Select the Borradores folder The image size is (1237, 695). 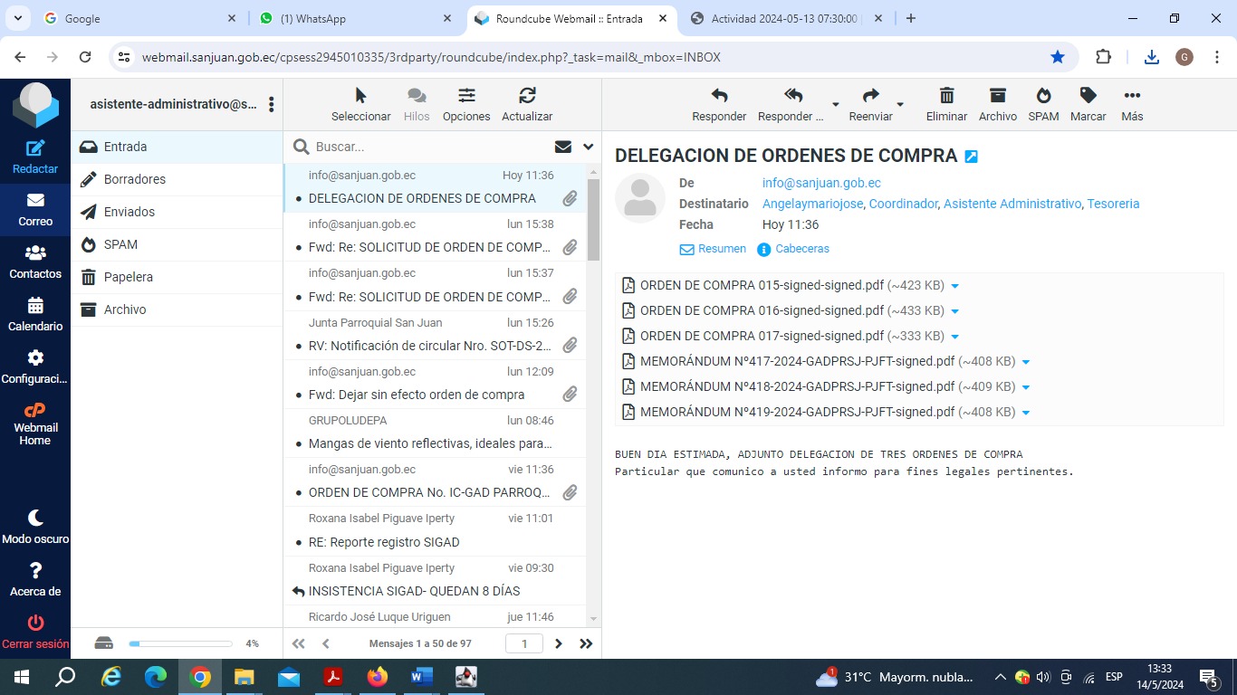(x=135, y=179)
